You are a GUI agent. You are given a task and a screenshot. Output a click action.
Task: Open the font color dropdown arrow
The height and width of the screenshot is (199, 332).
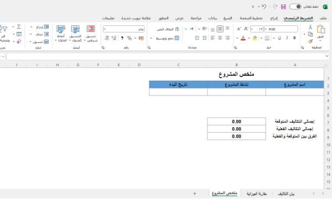click(x=237, y=38)
